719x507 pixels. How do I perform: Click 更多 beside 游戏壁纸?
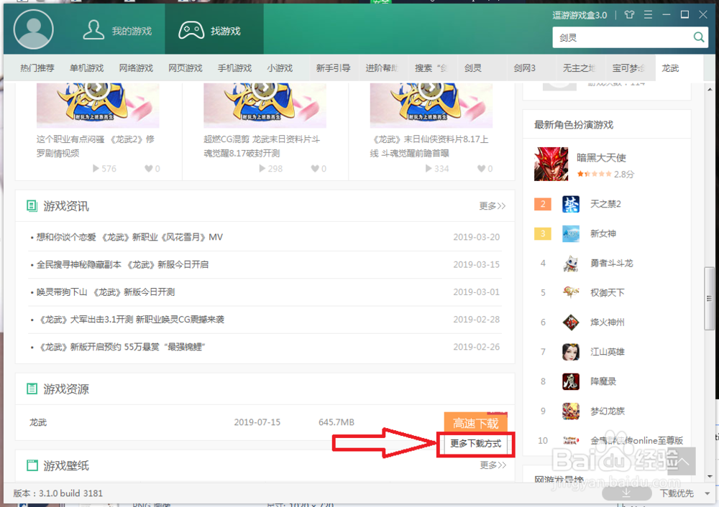click(493, 465)
